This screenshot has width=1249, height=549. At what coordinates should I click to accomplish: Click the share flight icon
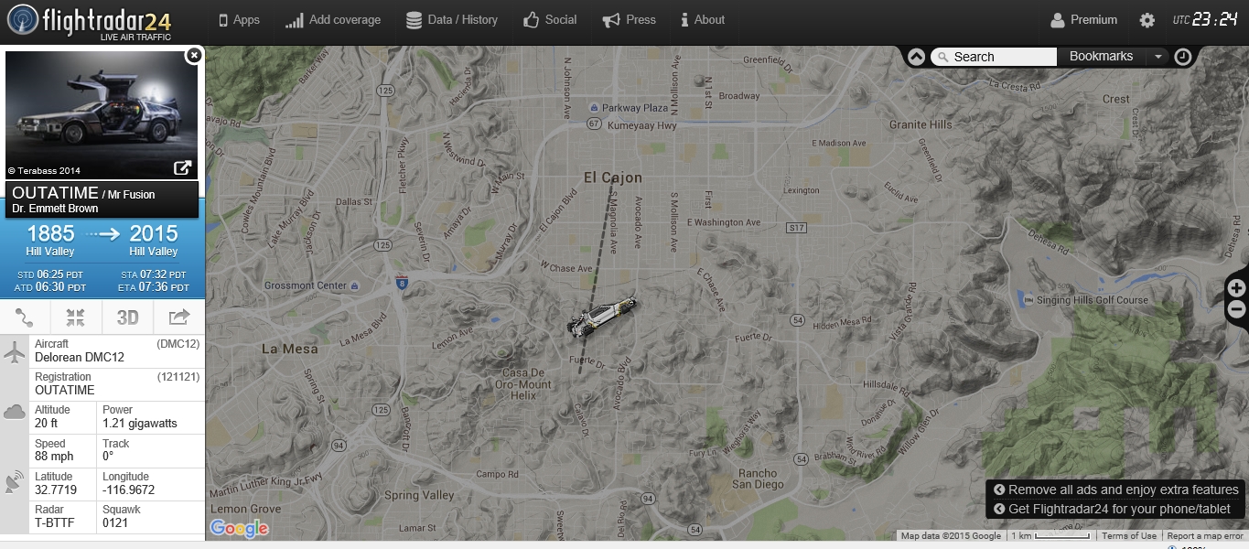(x=179, y=318)
